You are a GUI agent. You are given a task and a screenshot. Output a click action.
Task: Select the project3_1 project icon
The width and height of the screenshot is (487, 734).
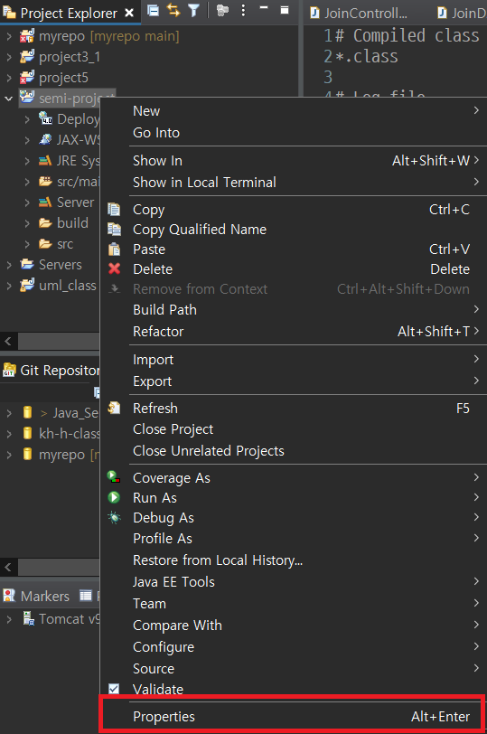pos(27,57)
